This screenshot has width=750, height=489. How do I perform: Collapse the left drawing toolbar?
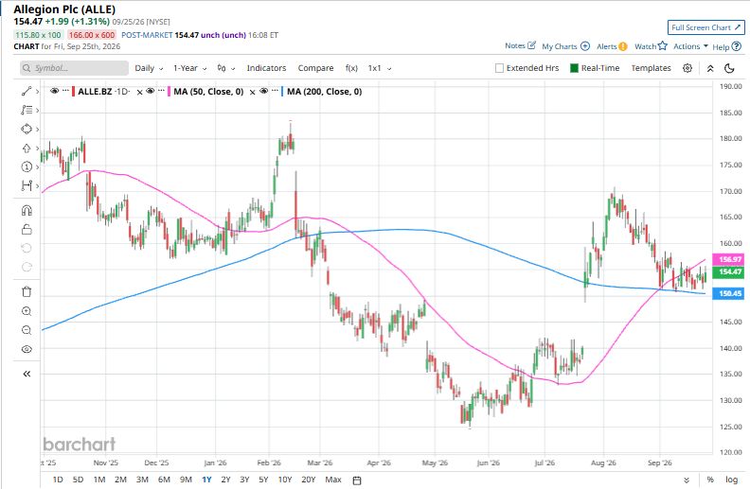pyautogui.click(x=27, y=374)
